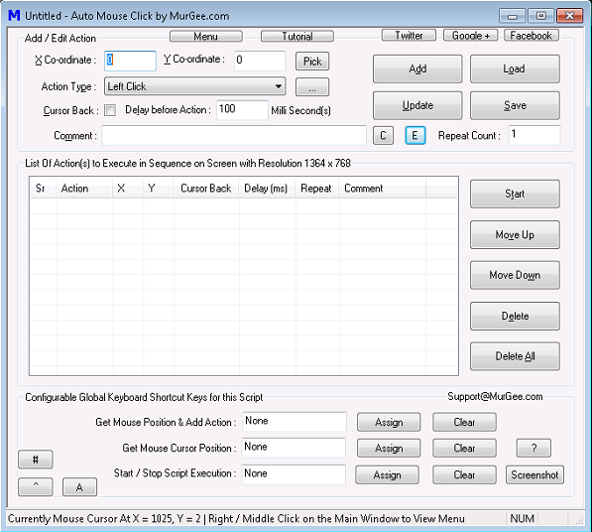Click the ^ caret button
The image size is (592, 532).
coord(36,486)
